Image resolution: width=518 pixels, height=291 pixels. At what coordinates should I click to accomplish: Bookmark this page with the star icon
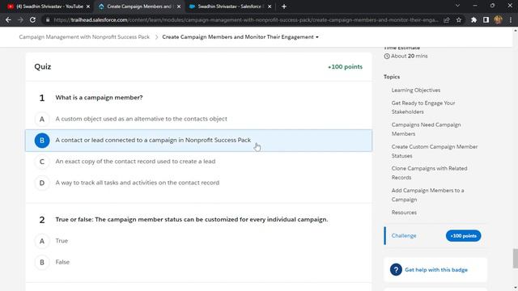pyautogui.click(x=459, y=19)
